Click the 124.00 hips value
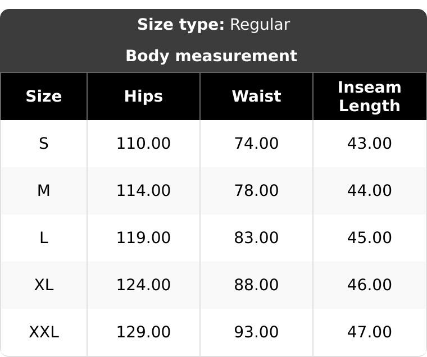 tap(143, 285)
